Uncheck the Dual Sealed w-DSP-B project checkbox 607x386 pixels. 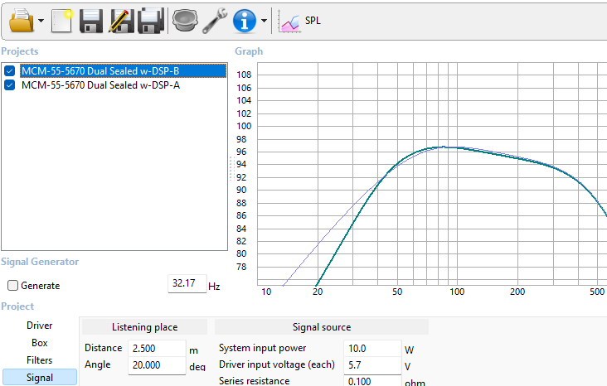coord(10,71)
